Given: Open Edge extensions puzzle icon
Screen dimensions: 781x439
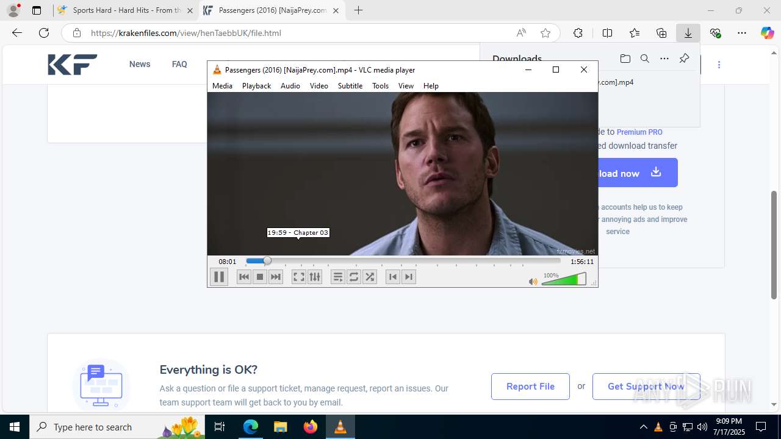Looking at the screenshot, I should pos(578,33).
